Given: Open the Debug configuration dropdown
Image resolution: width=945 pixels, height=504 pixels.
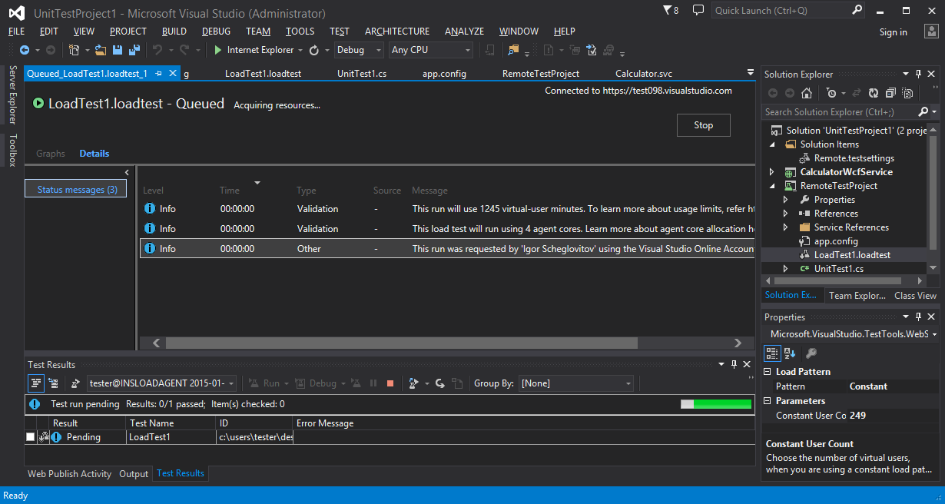Looking at the screenshot, I should point(359,50).
